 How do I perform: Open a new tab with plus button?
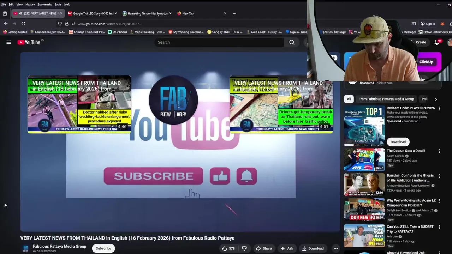pyautogui.click(x=234, y=13)
